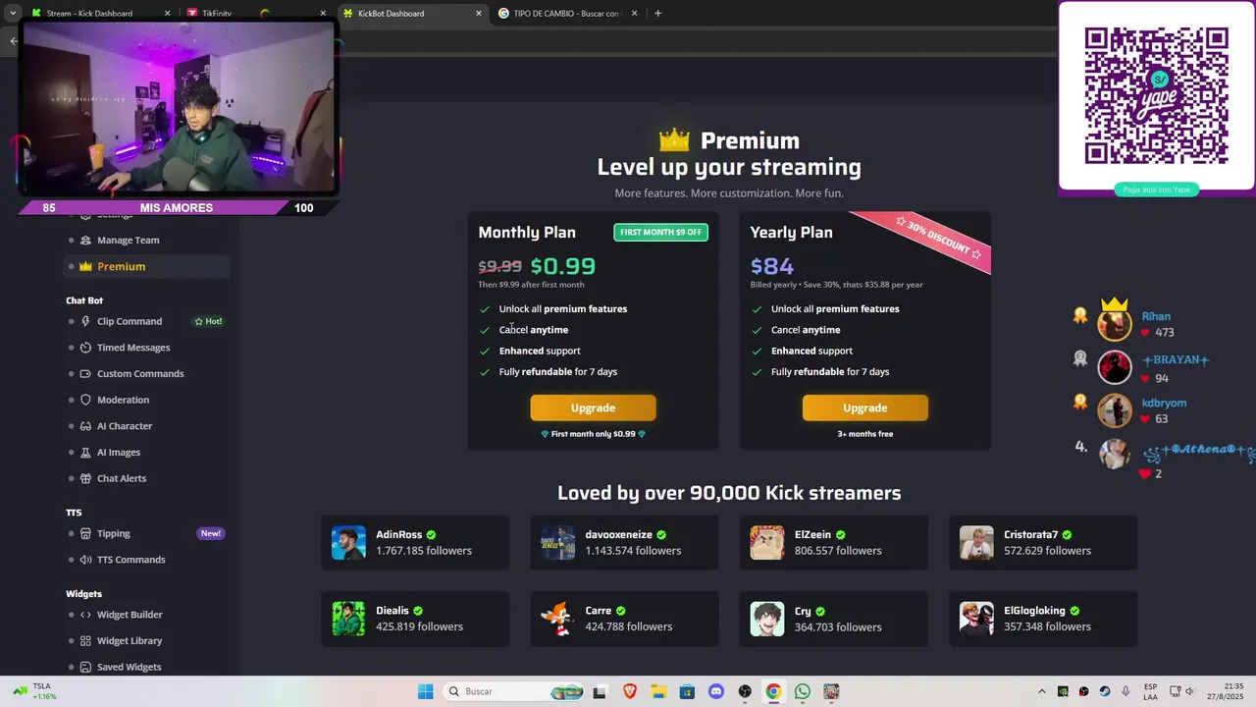Screen dimensions: 1256x707
Task: Open the Tipping icon under TTS
Action: tap(85, 533)
